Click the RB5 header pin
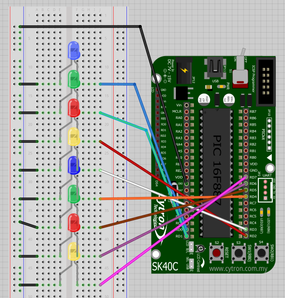 246,125
